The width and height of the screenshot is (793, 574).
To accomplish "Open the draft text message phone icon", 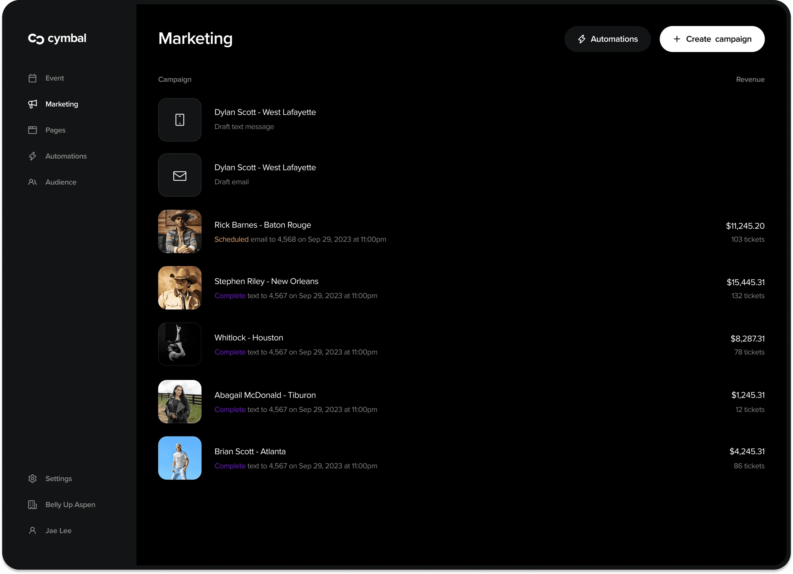I will [x=180, y=120].
